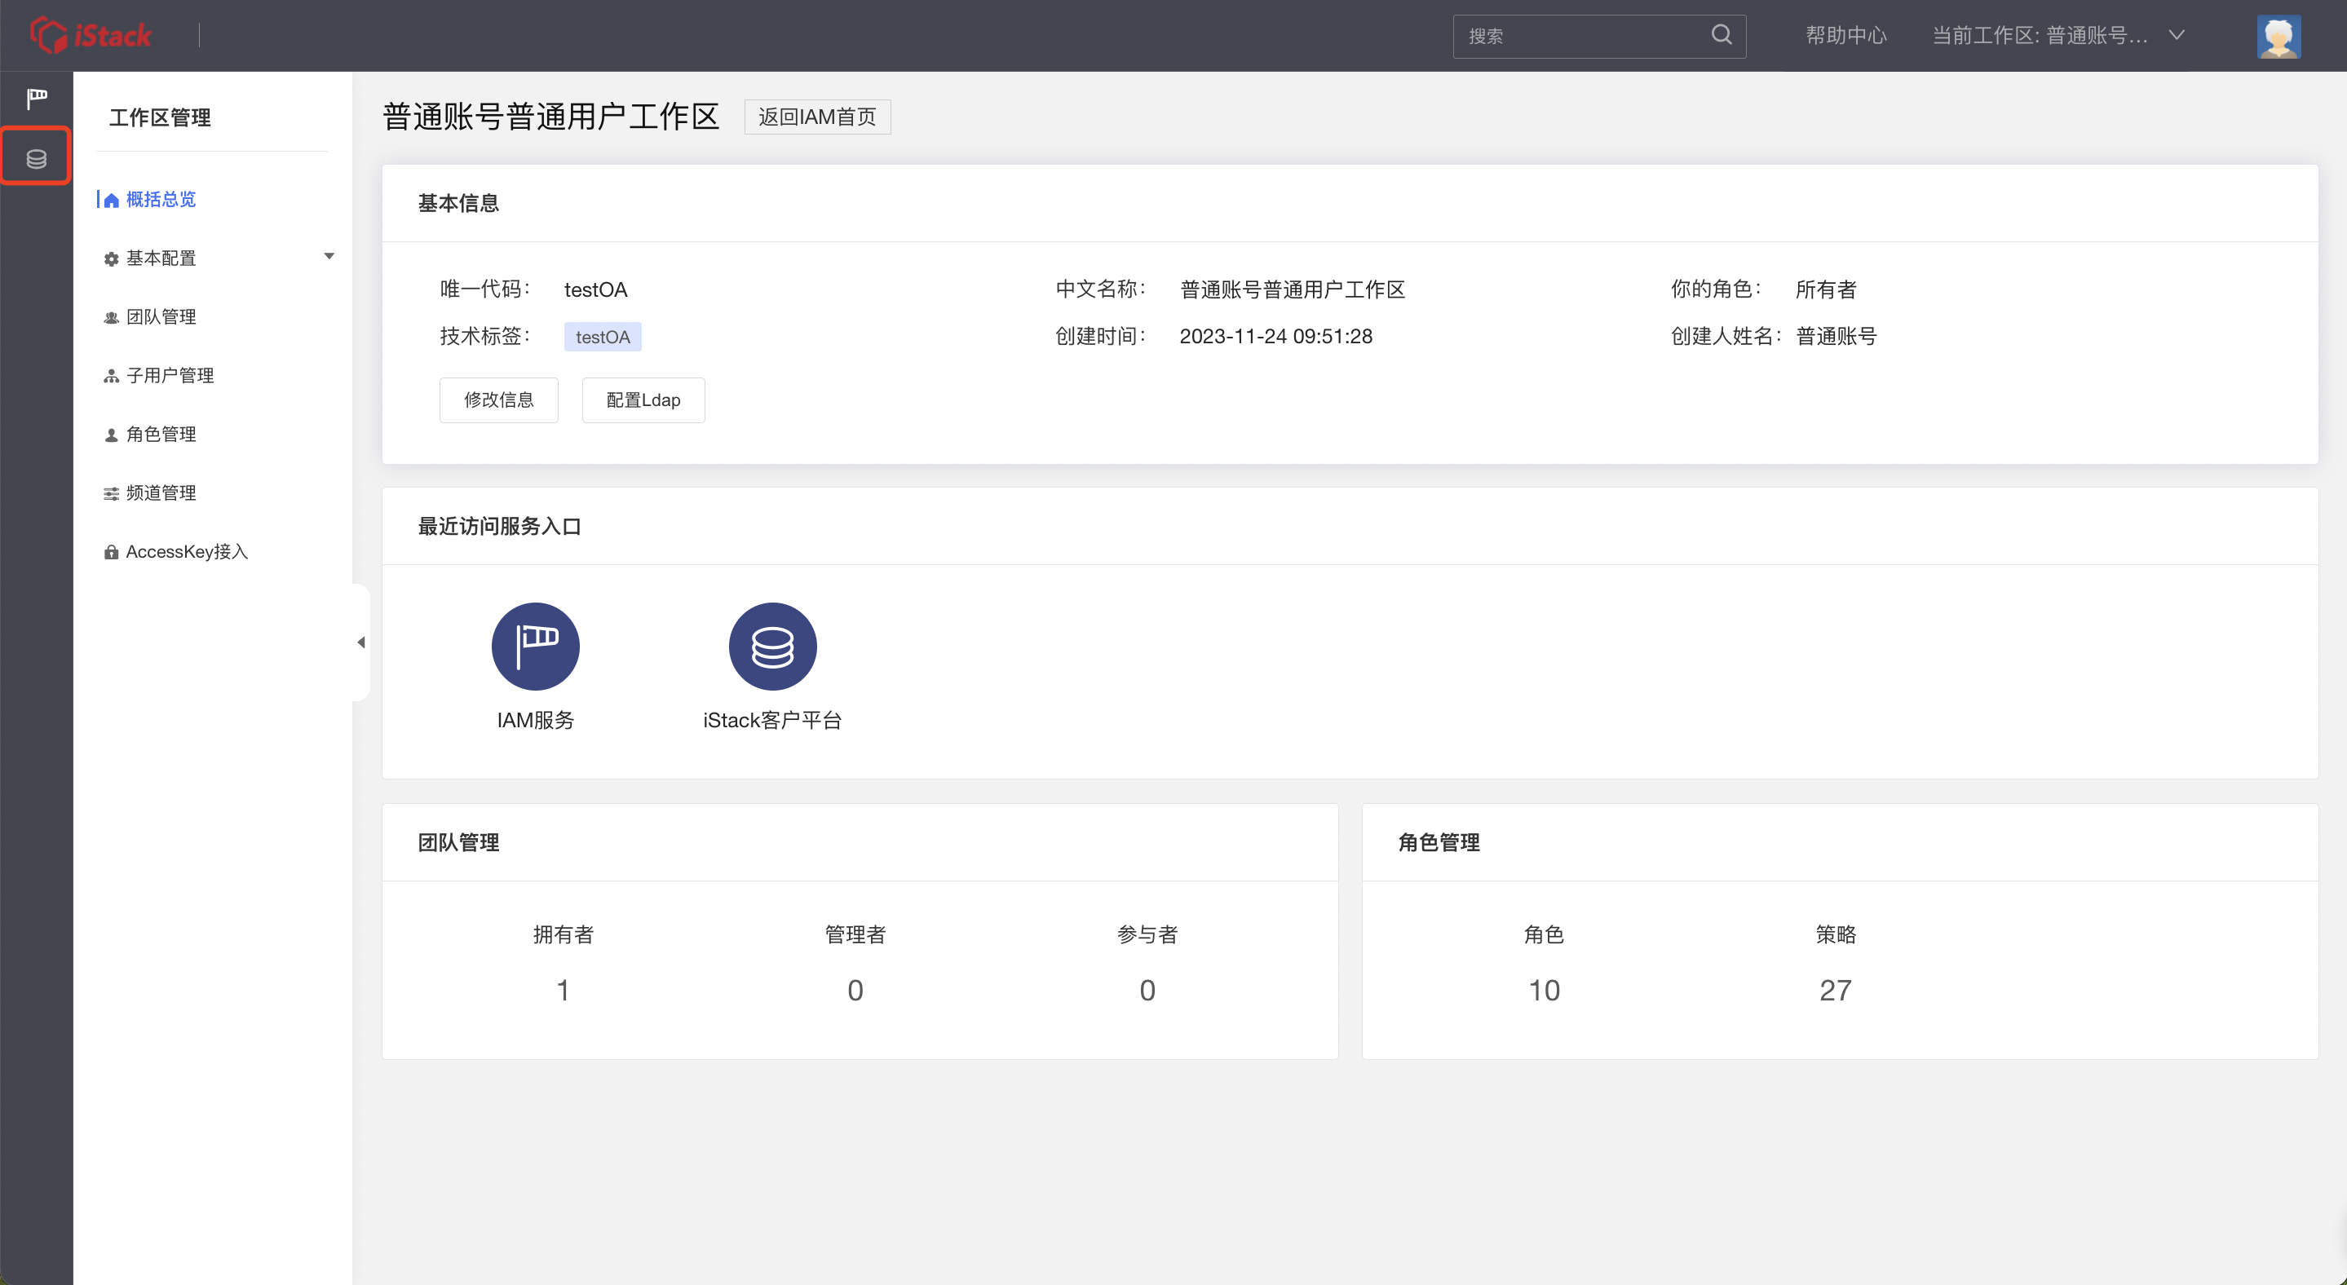Click the 拥有者 count 1
The image size is (2347, 1285).
[563, 990]
